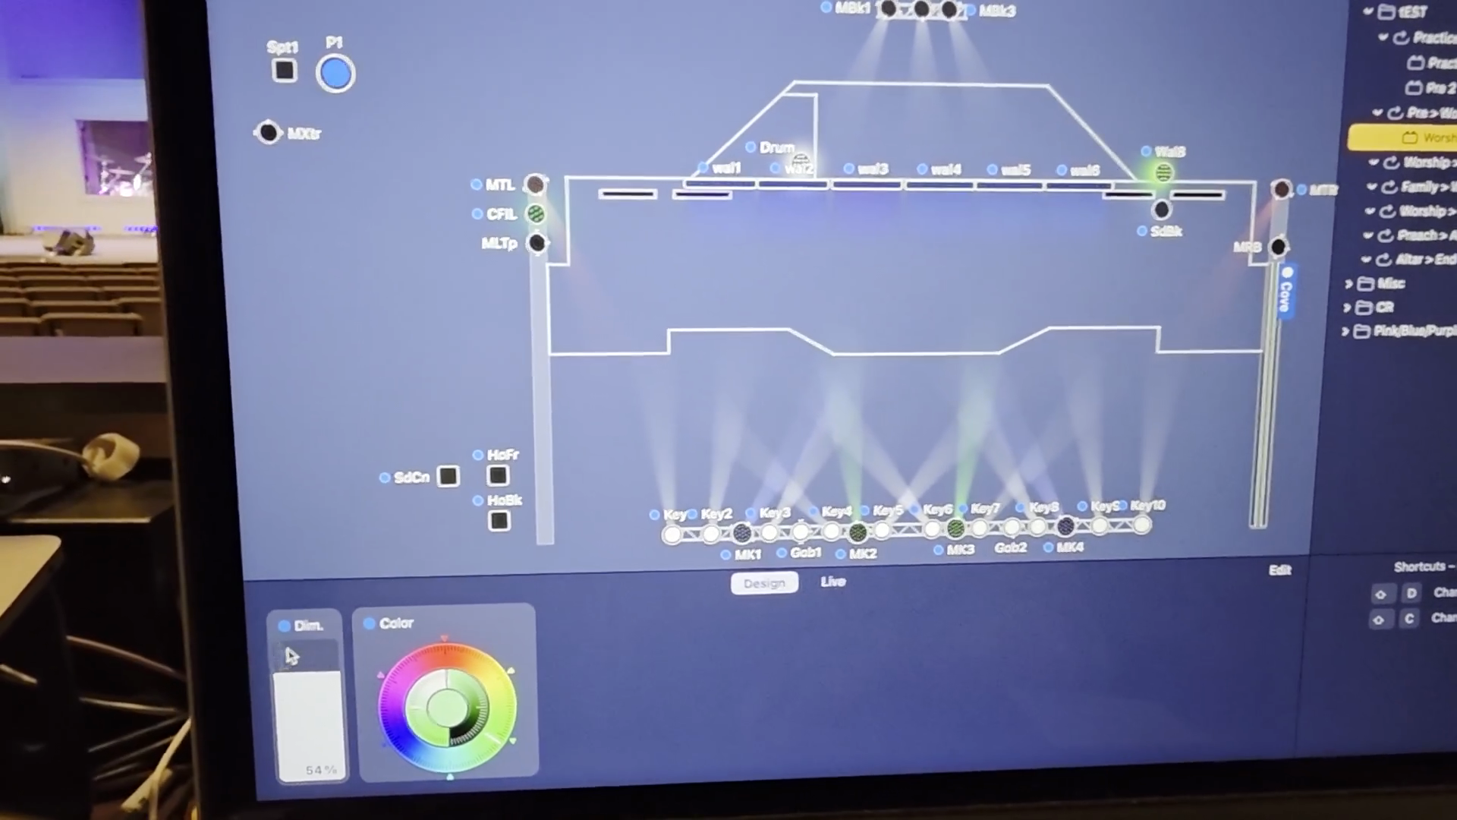Select the green Wal8 fixture
The image size is (1457, 820).
tap(1163, 173)
